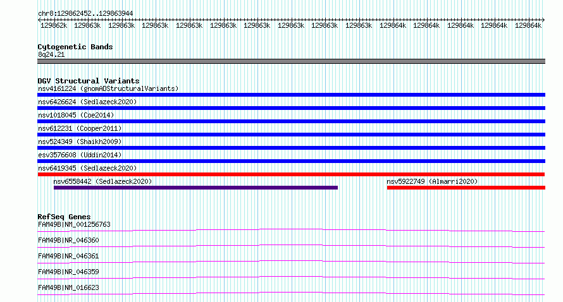The height and width of the screenshot is (302, 563).
Task: Click the blue bar under nsv524349
Action: pos(291,148)
